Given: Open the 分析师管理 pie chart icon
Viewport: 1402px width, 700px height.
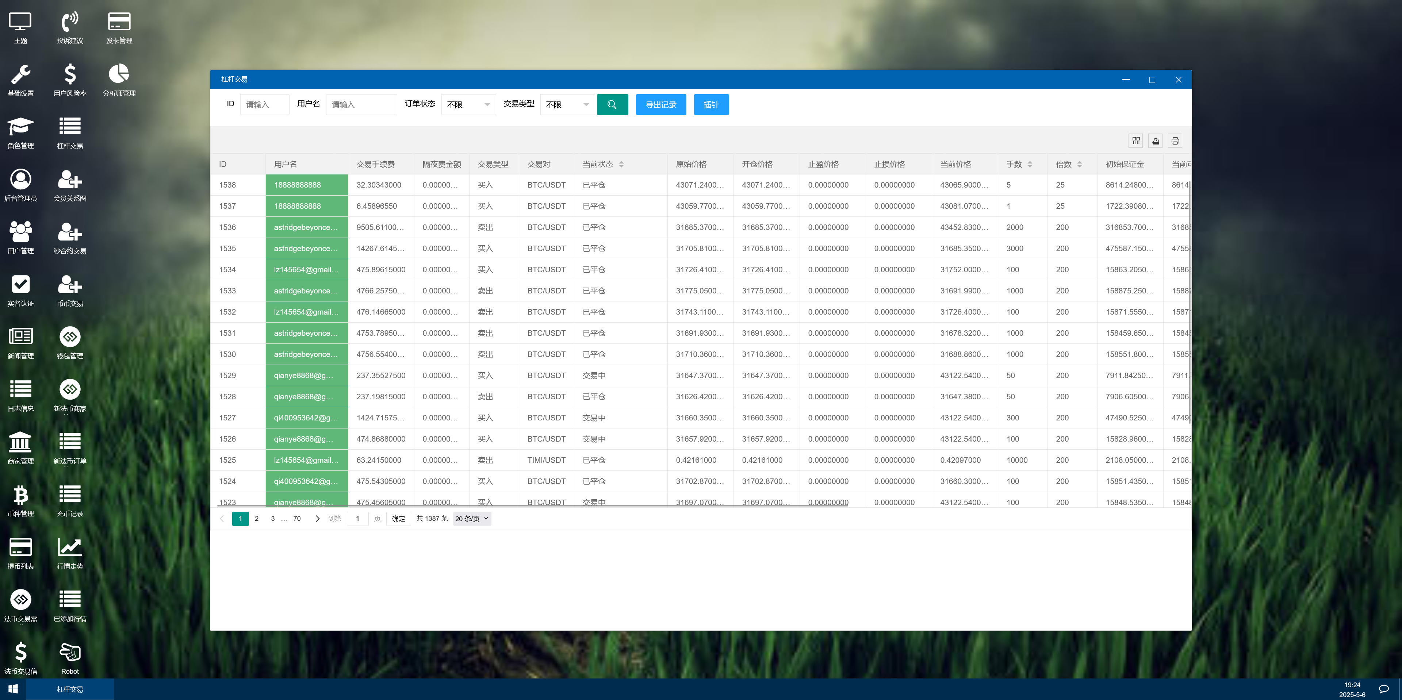Looking at the screenshot, I should click(119, 80).
